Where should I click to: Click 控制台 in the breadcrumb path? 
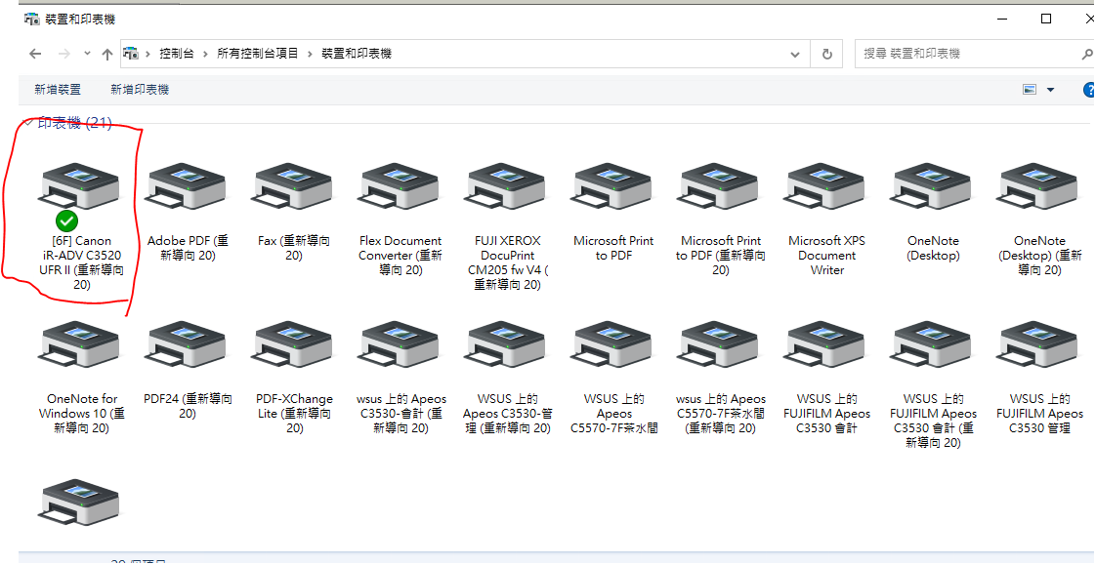pyautogui.click(x=177, y=54)
